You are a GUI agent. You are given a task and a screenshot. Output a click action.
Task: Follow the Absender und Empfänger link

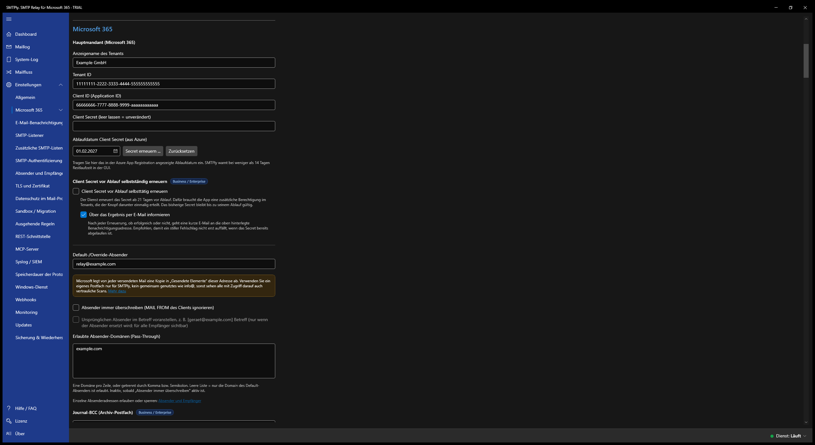tap(180, 401)
